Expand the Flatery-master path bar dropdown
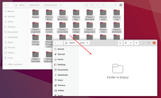This screenshot has height=98, width=161. tap(60, 5)
